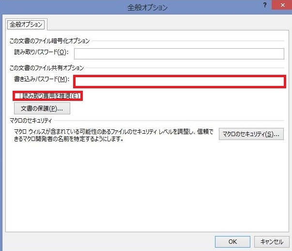Click the 読み取り専用を推奨(E) label text

coord(51,96)
